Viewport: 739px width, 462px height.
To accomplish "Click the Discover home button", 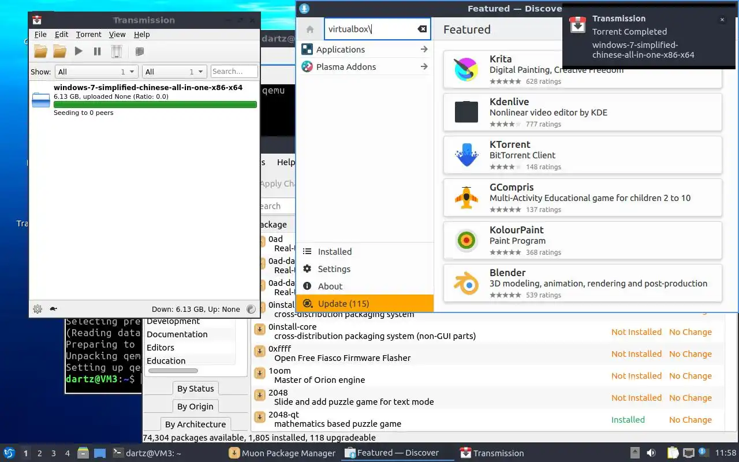I will 310,29.
